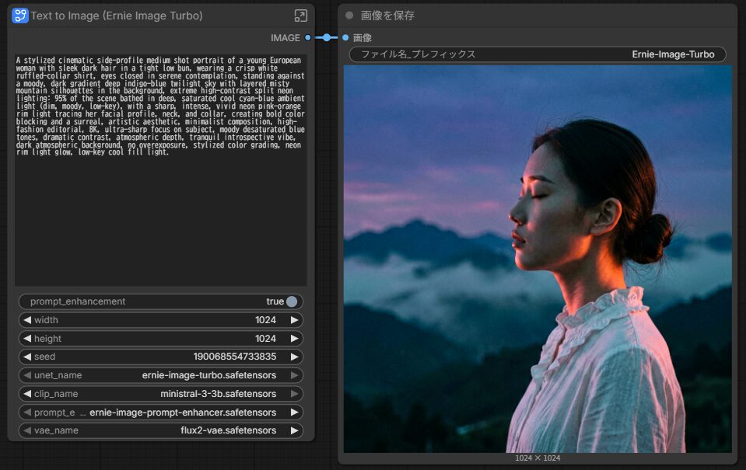The image size is (746, 470).
Task: Click into the prompt text area
Action: click(x=161, y=218)
